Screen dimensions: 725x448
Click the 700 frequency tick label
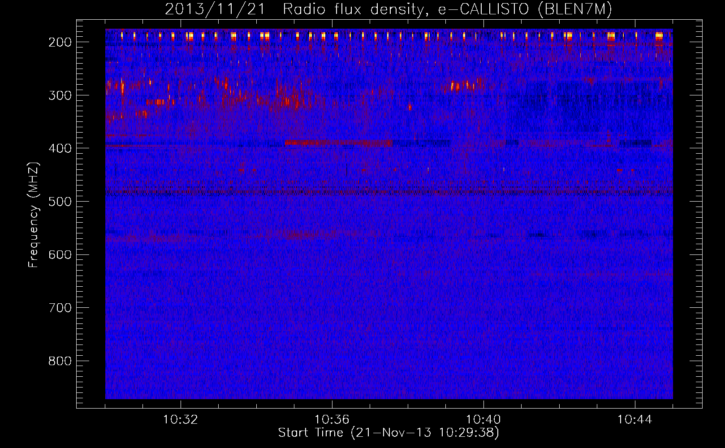point(60,308)
